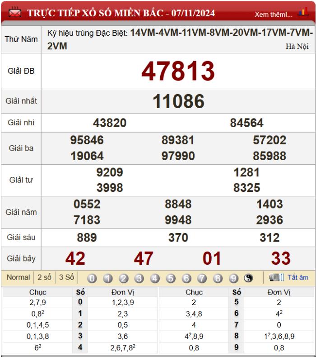Select fourth prize number 9209

pos(110,172)
